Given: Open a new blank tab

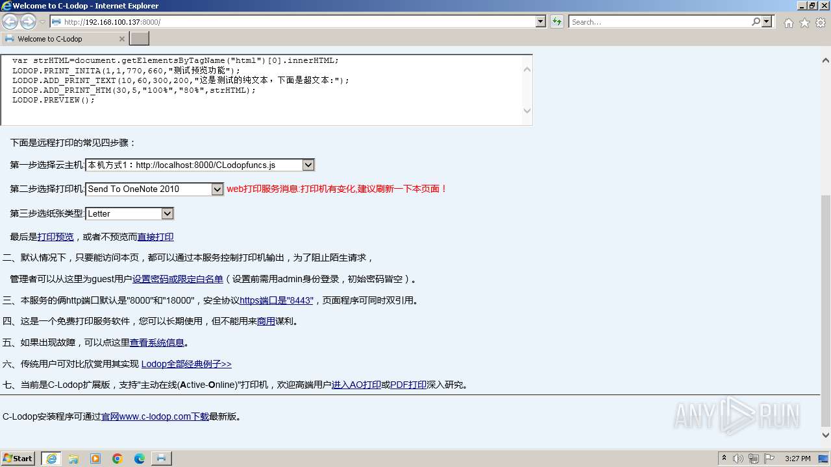Looking at the screenshot, I should (x=140, y=39).
